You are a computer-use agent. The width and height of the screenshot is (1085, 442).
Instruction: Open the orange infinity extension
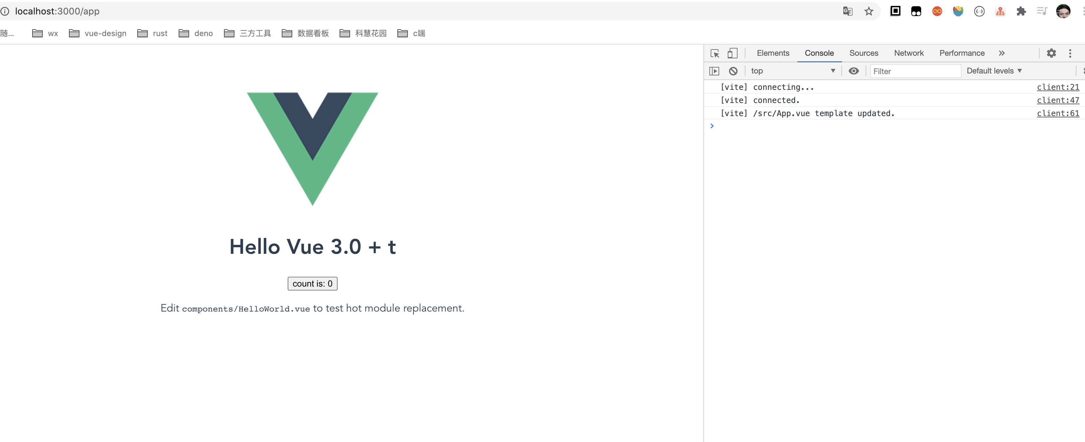pyautogui.click(x=937, y=11)
